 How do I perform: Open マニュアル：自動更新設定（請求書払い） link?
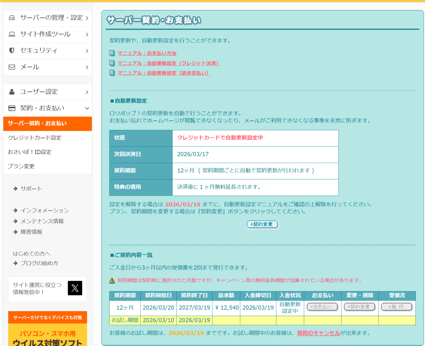(x=164, y=73)
